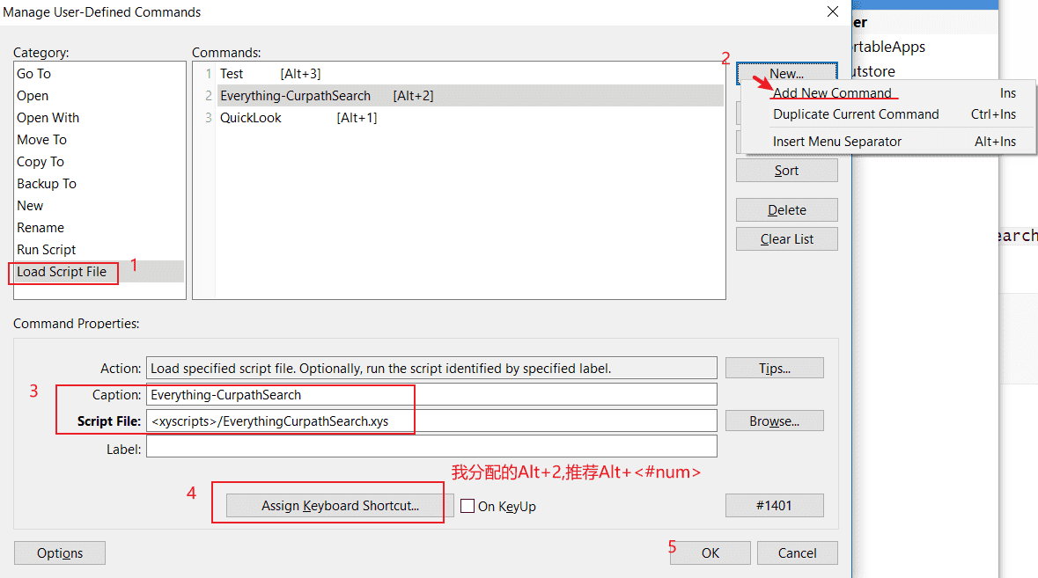Browse for a script file
This screenshot has width=1038, height=578.
pos(775,421)
